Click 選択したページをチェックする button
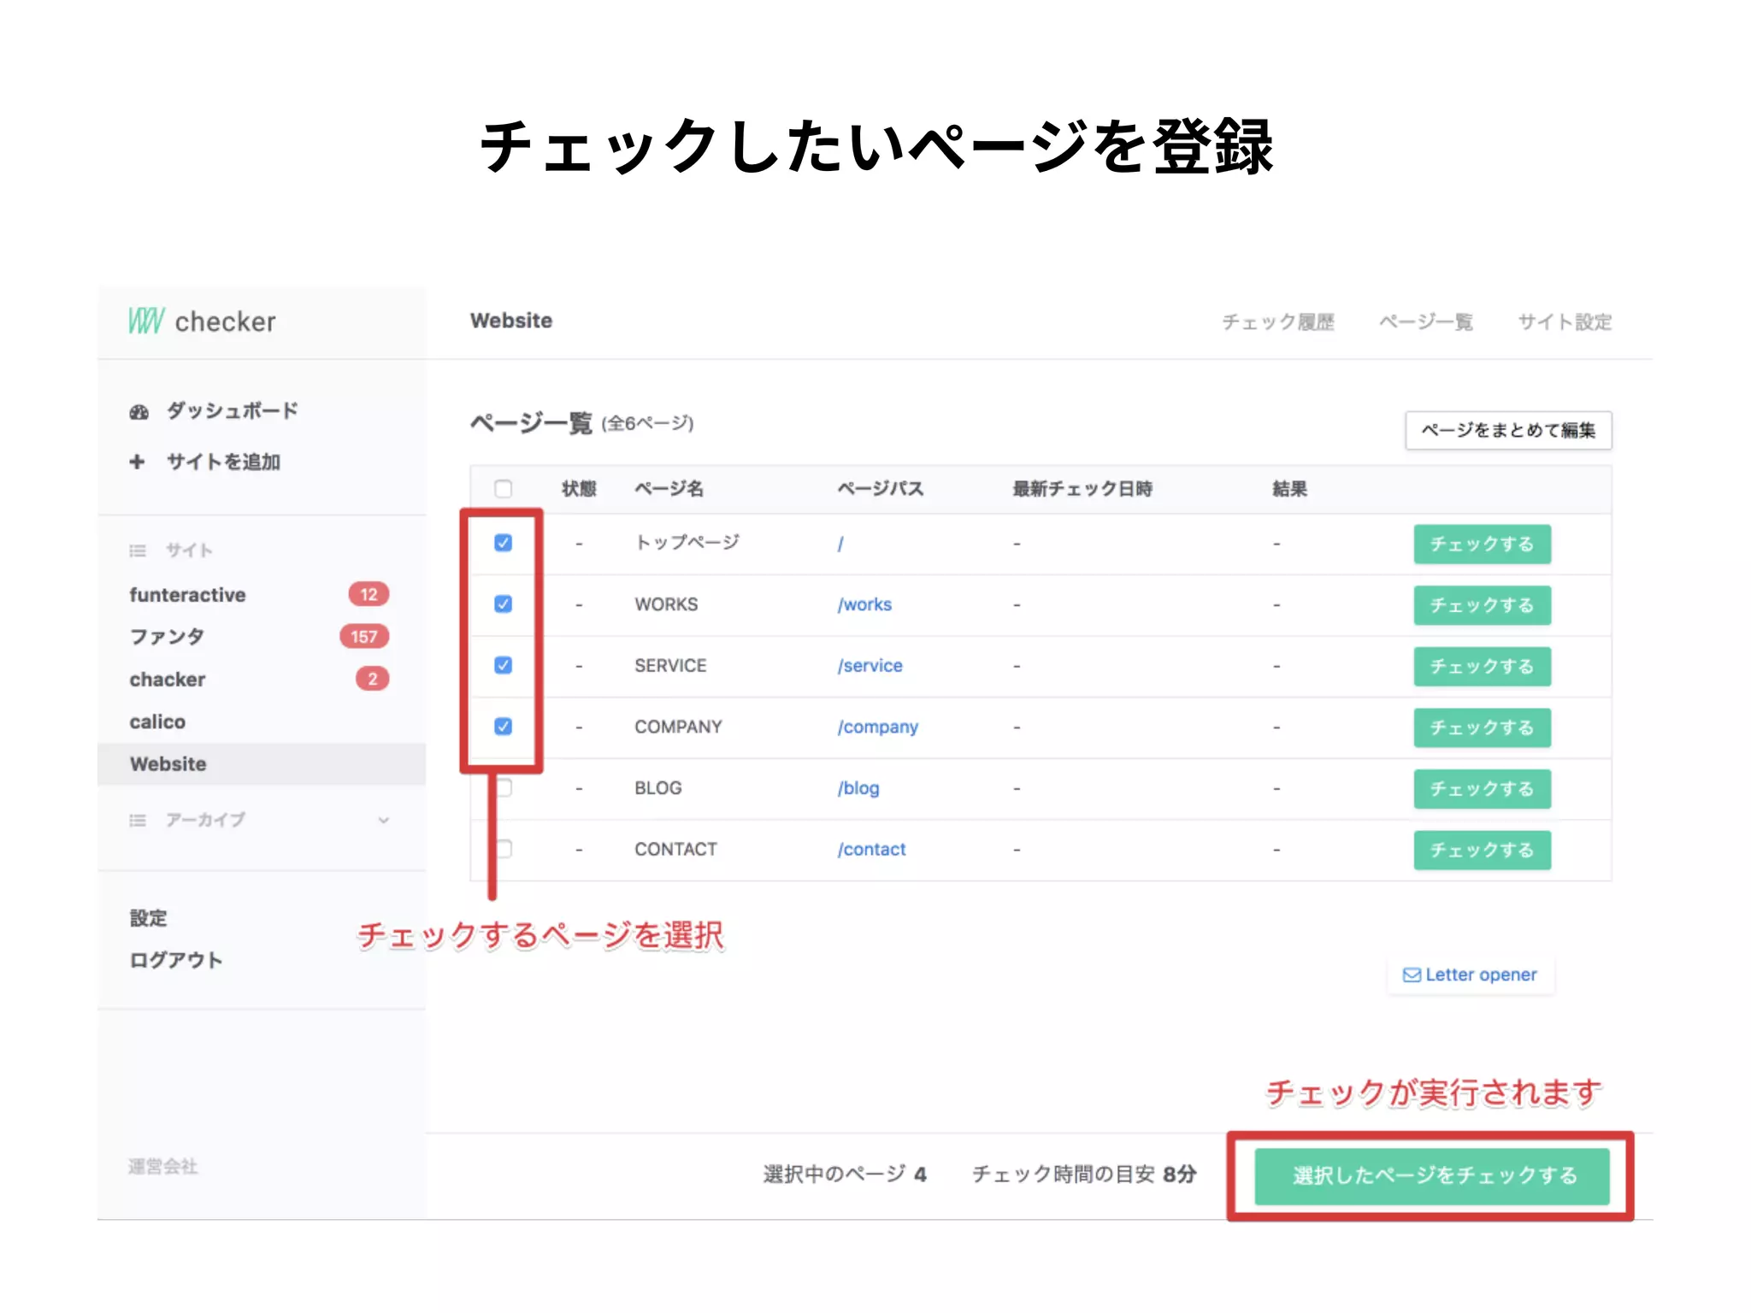Viewport: 1751px width, 1313px height. click(x=1431, y=1176)
